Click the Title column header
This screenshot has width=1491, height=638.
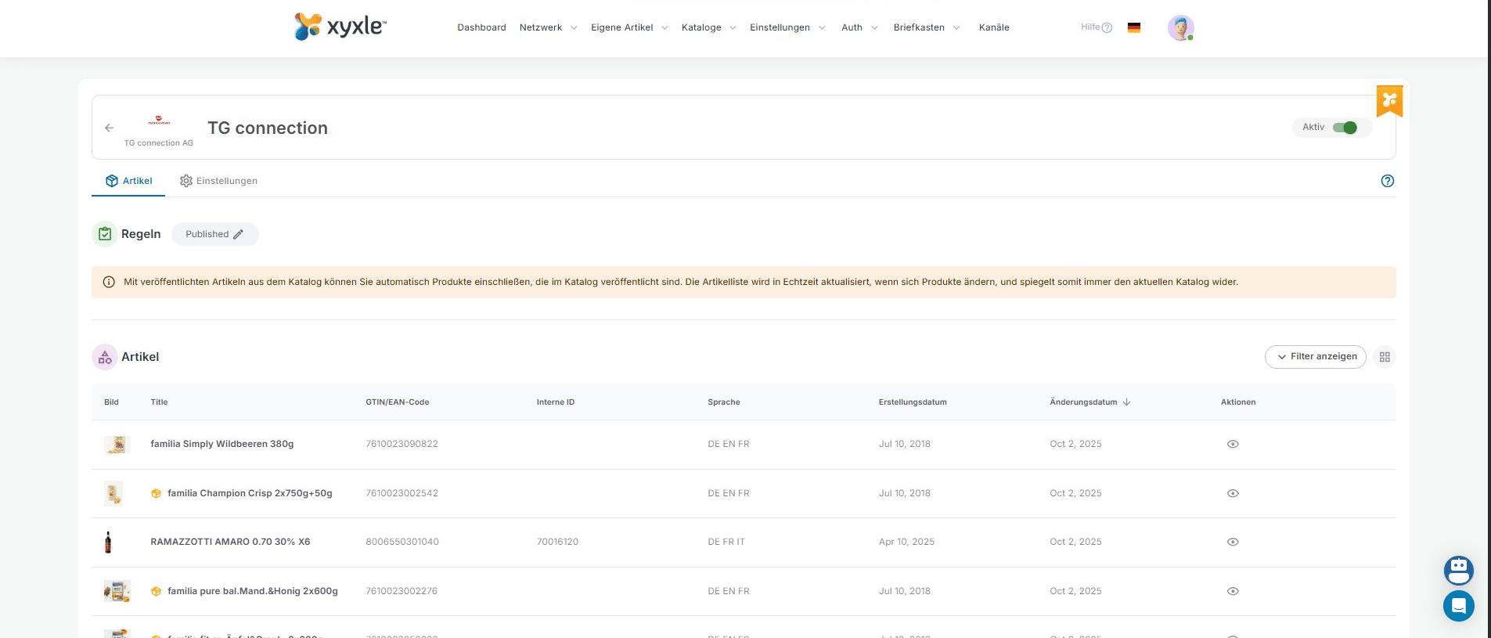[x=159, y=402]
